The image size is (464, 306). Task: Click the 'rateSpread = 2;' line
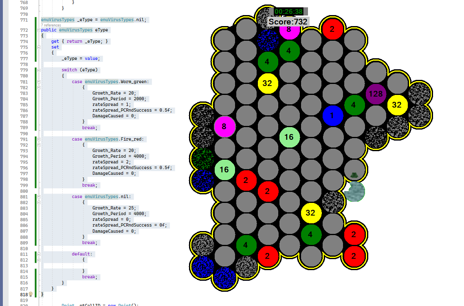112,162
